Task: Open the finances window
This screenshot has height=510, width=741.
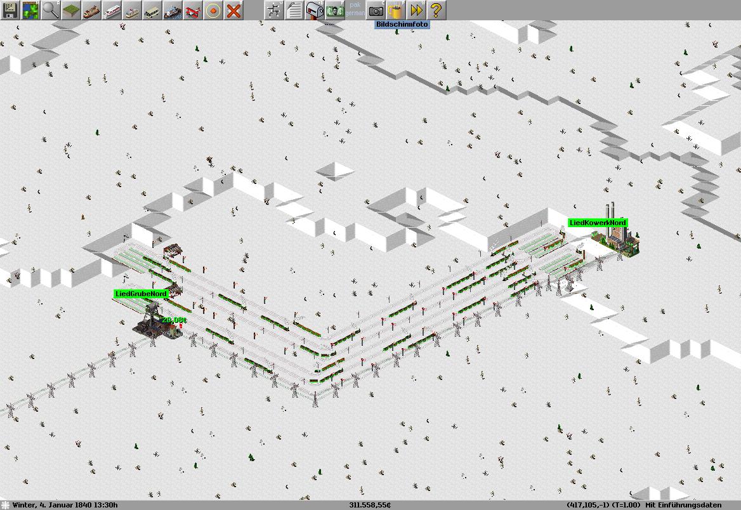Action: [x=335, y=10]
